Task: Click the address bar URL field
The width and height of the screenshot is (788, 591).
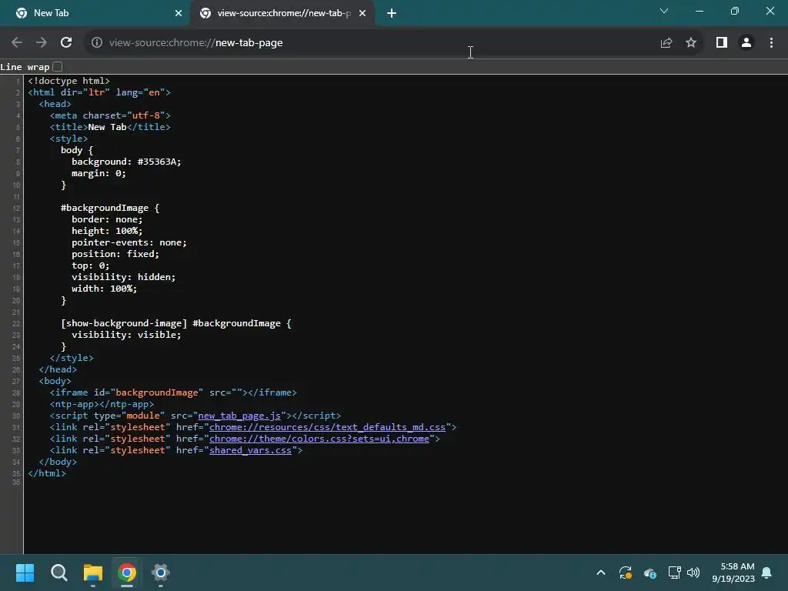Action: click(x=382, y=43)
